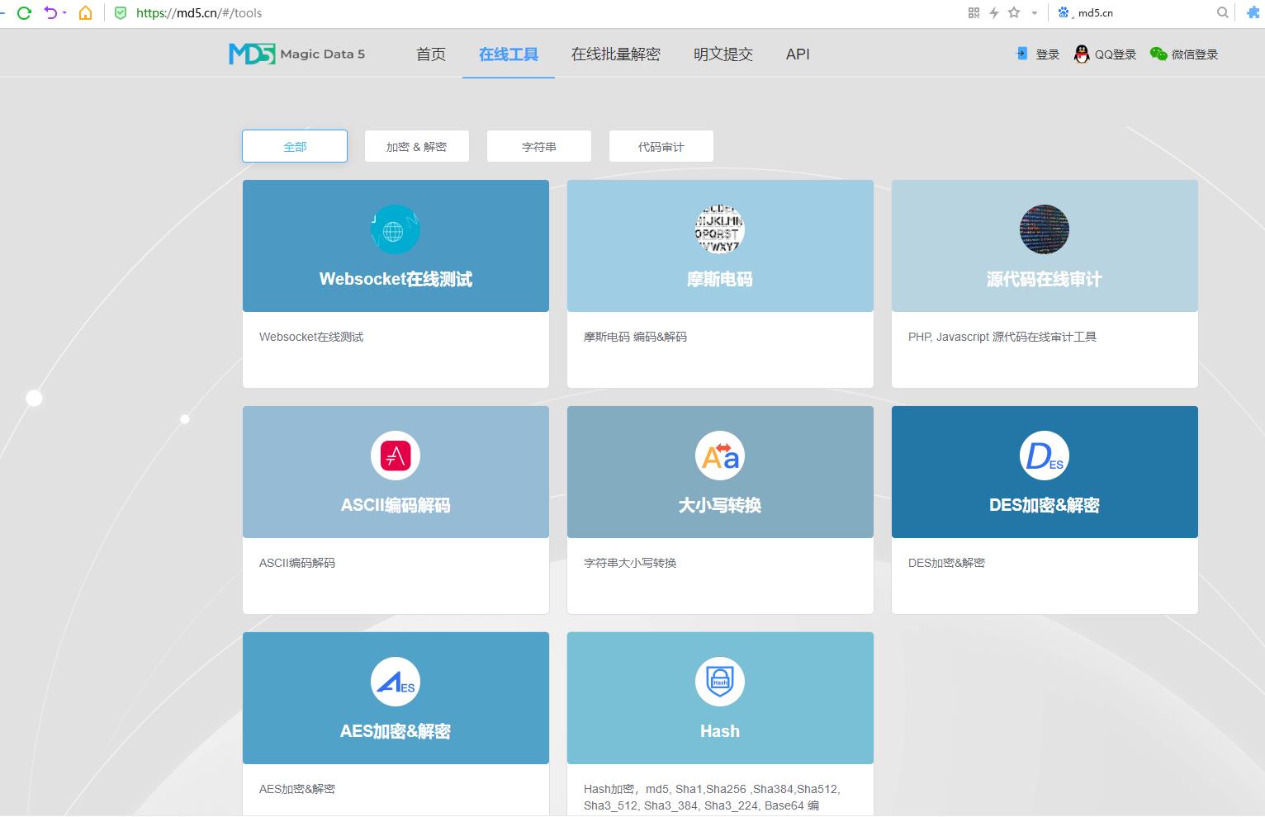
Task: Open AES加密&解密 card title
Action: [396, 731]
